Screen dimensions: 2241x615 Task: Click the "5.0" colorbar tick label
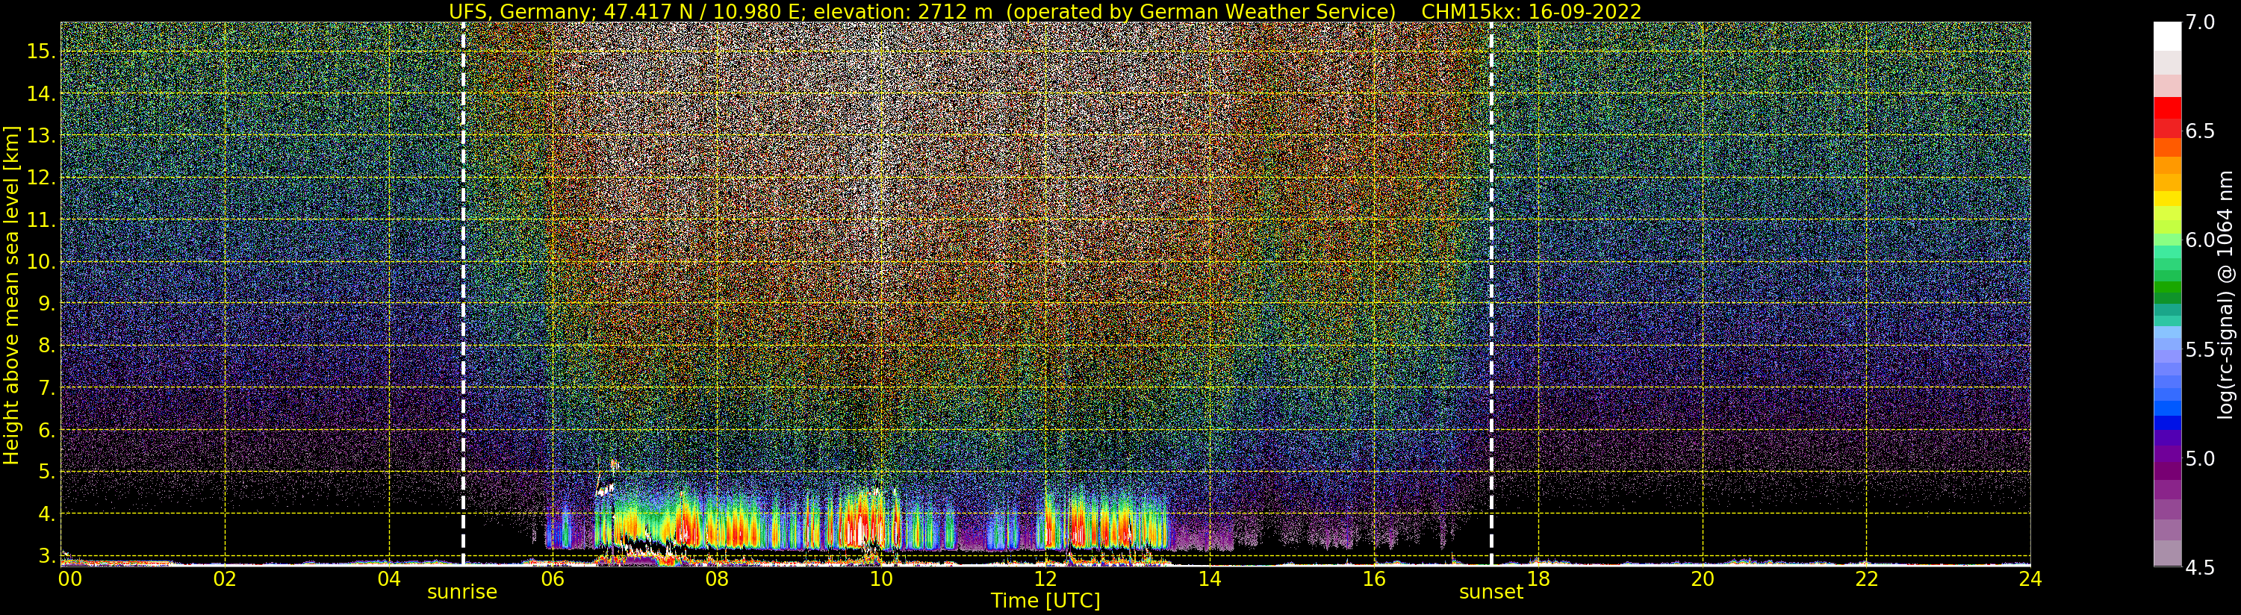[2199, 458]
